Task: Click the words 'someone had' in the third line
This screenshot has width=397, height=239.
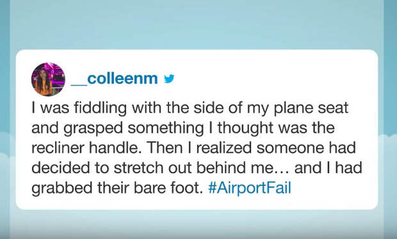Action: pos(306,148)
